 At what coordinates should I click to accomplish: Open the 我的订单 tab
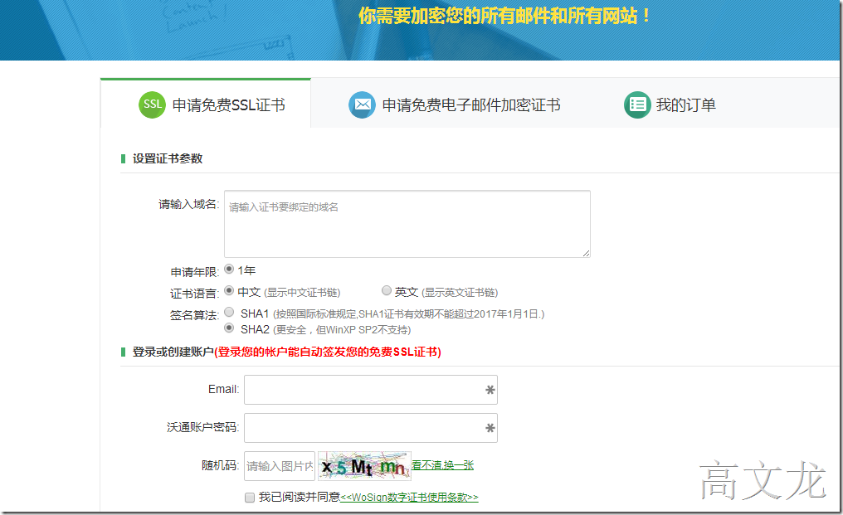[670, 104]
